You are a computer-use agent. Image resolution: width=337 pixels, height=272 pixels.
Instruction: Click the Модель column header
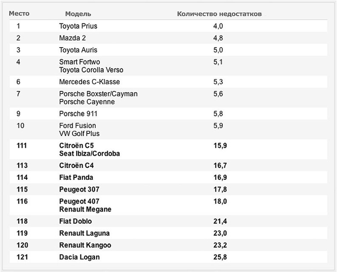(78, 14)
